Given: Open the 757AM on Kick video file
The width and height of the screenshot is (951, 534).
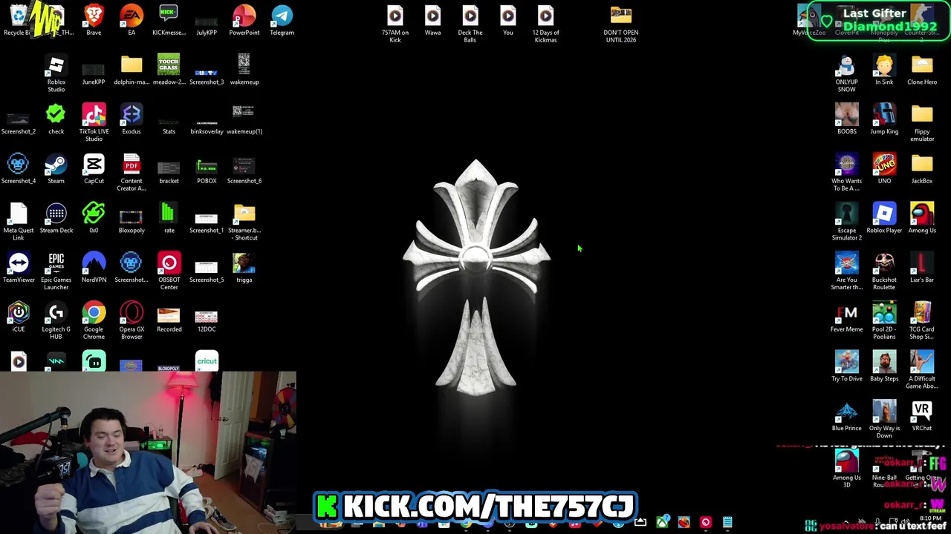Looking at the screenshot, I should pyautogui.click(x=395, y=24).
